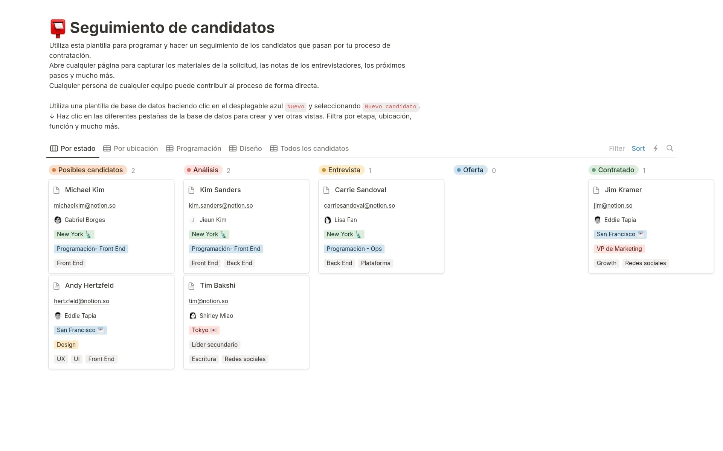The image size is (723, 451).
Task: Click the Sort button
Action: pyautogui.click(x=638, y=149)
